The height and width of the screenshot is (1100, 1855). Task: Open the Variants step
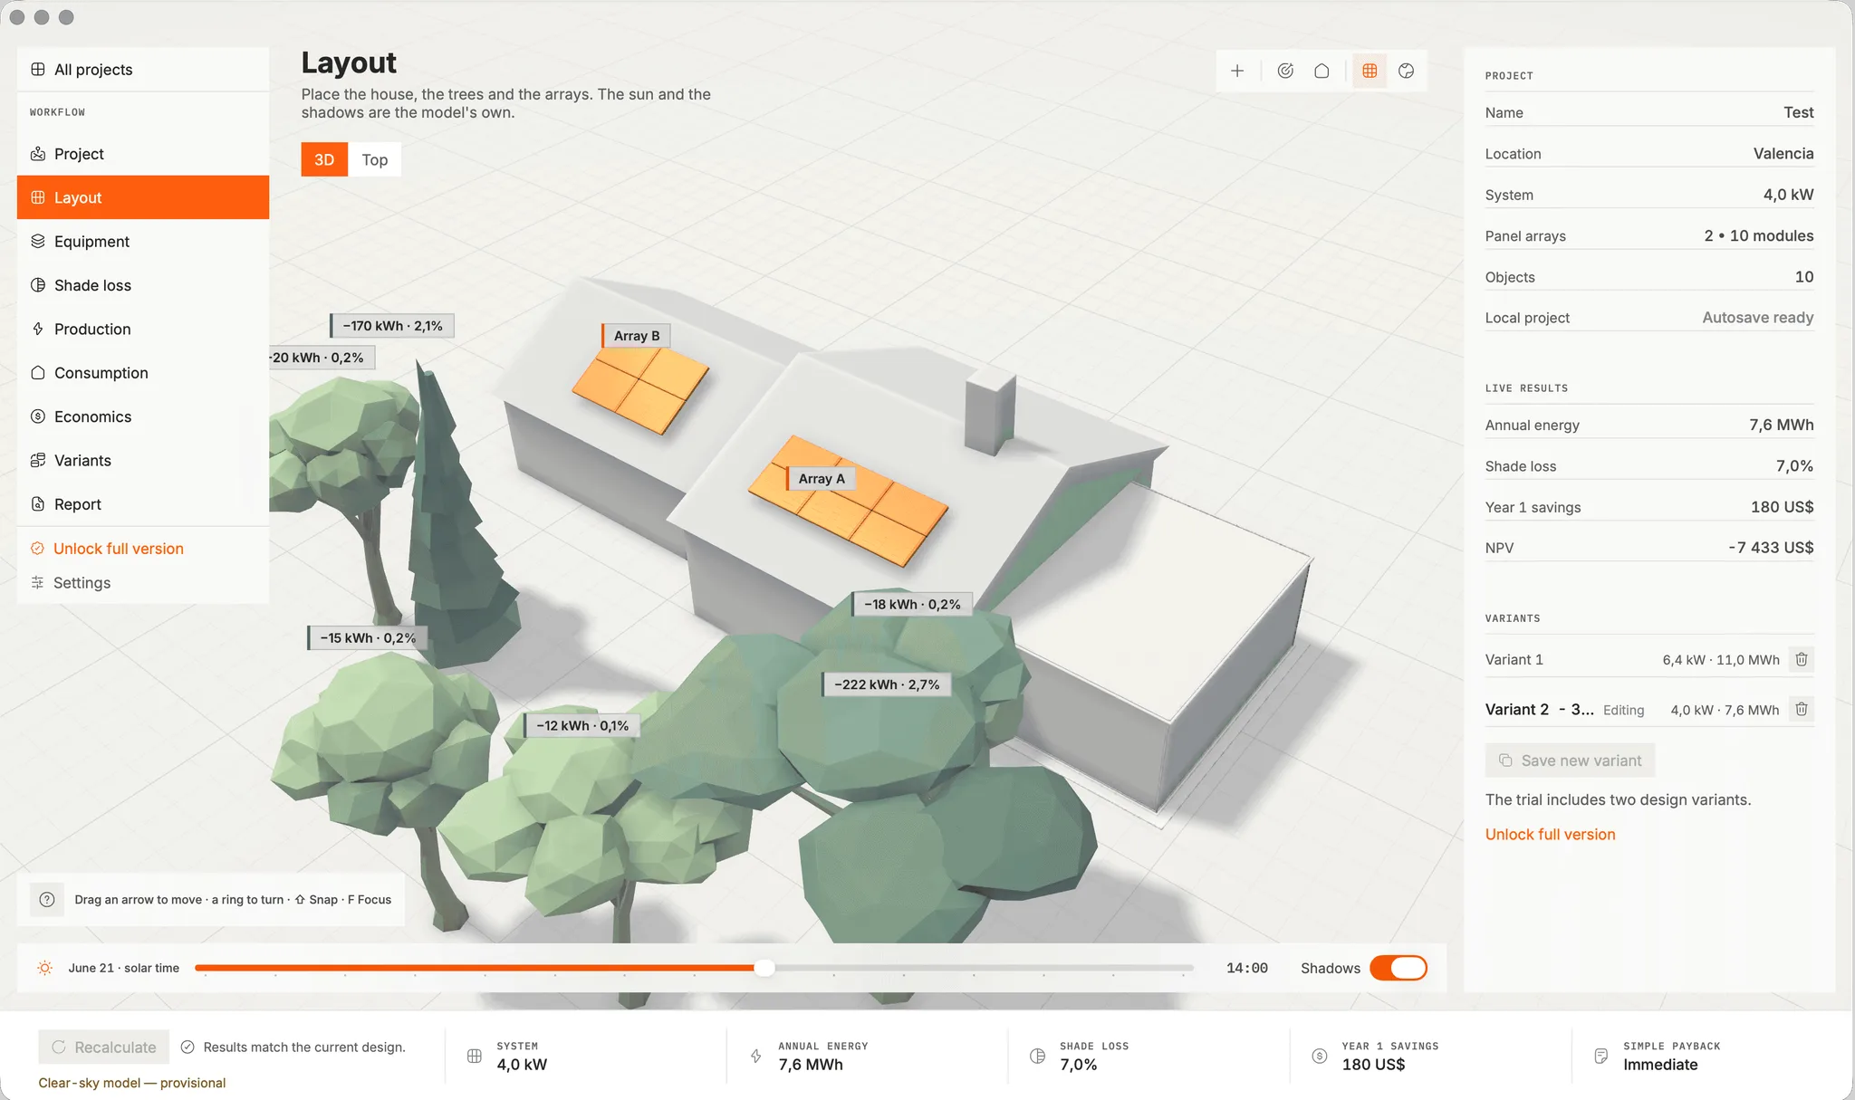[x=143, y=460]
